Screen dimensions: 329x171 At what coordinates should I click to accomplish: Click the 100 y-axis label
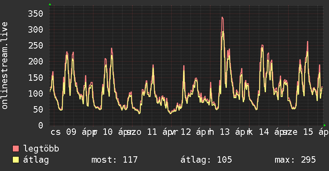[36, 93]
